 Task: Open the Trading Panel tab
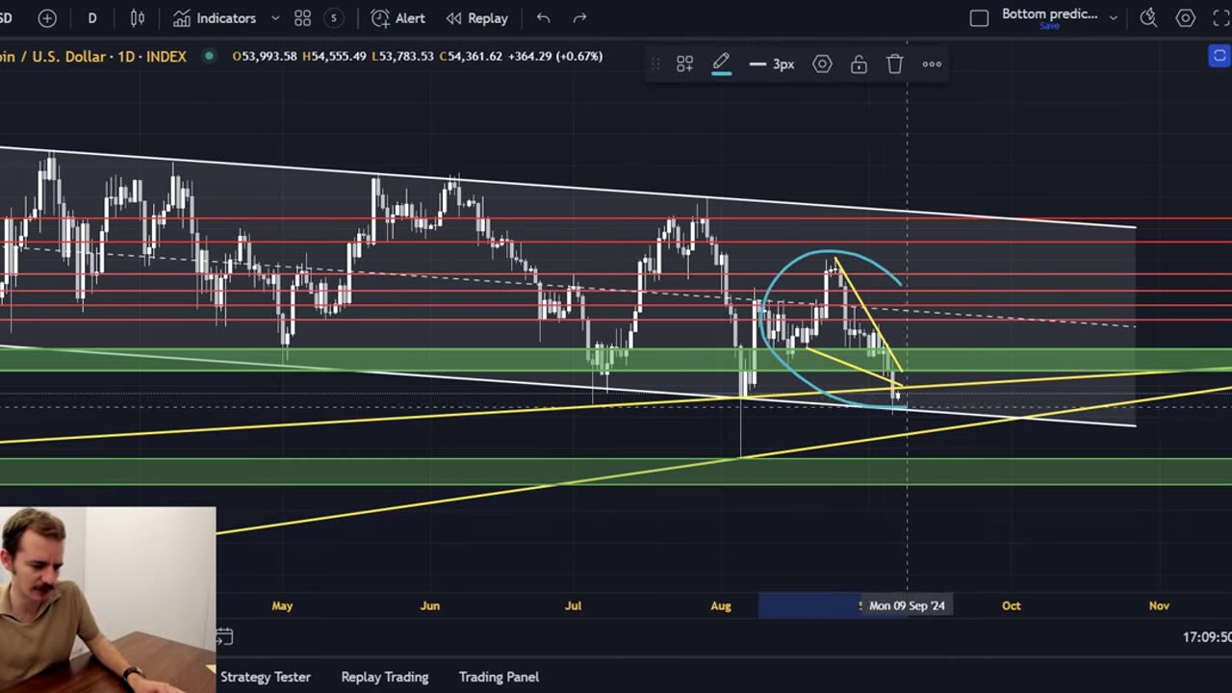499,677
